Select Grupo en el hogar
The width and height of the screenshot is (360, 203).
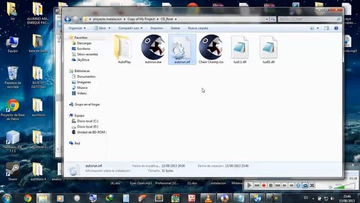coord(87,104)
